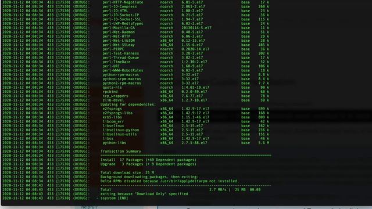Select 'Total download size: 25 M' line
The image size is (372, 209).
click(127, 173)
